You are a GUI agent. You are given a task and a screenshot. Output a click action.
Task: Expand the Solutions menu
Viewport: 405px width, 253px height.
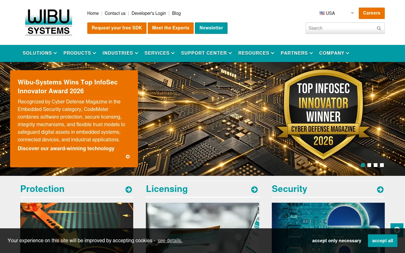[x=40, y=53]
